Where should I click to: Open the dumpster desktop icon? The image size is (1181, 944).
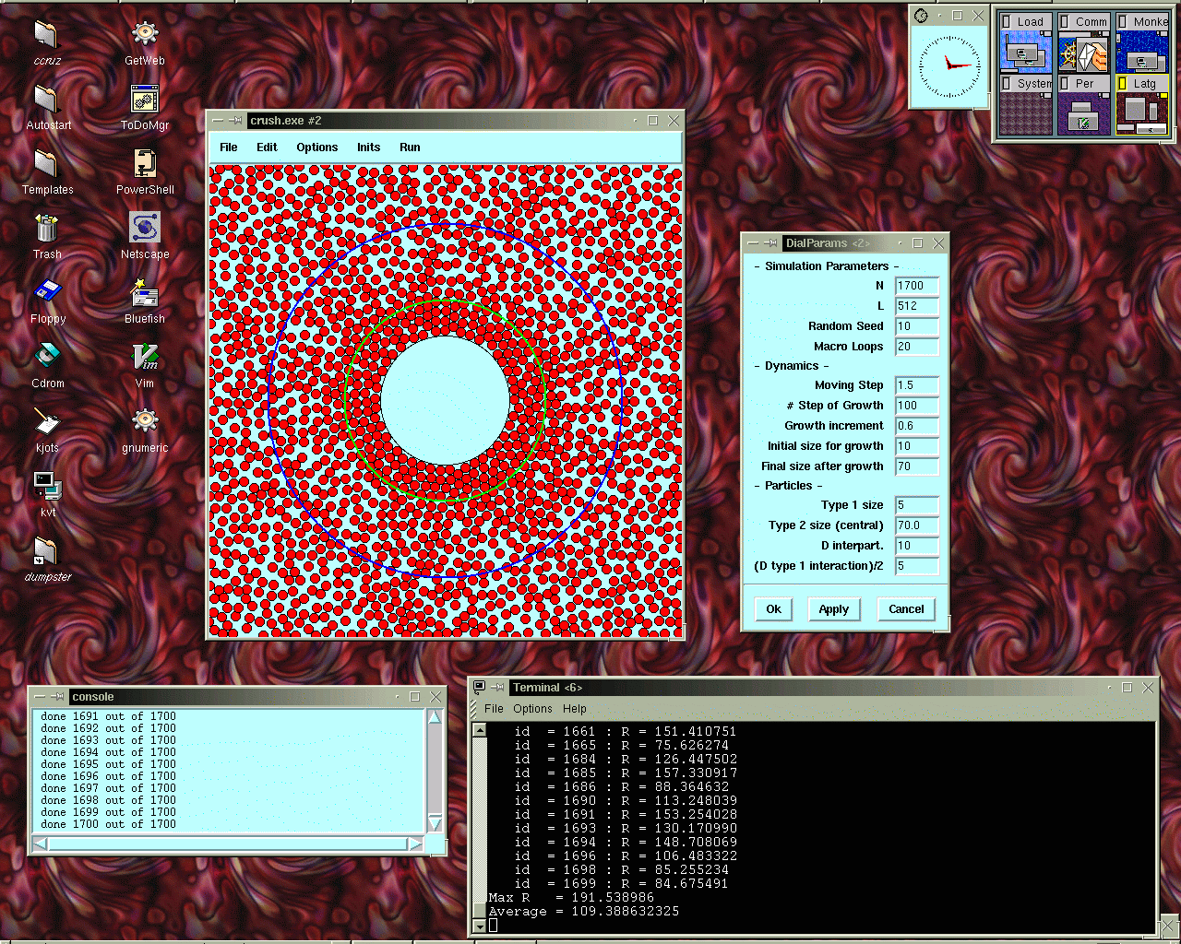pyautogui.click(x=46, y=550)
